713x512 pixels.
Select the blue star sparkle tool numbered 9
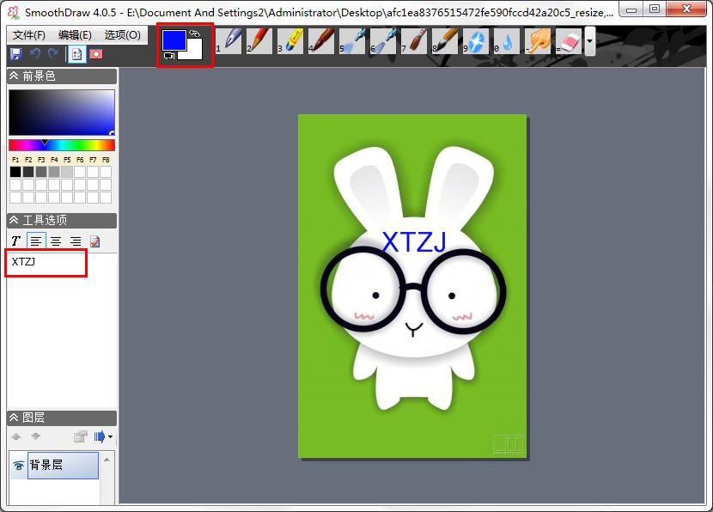[476, 41]
